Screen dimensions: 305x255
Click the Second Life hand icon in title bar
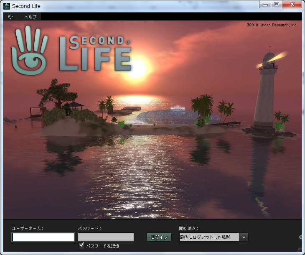(7, 6)
